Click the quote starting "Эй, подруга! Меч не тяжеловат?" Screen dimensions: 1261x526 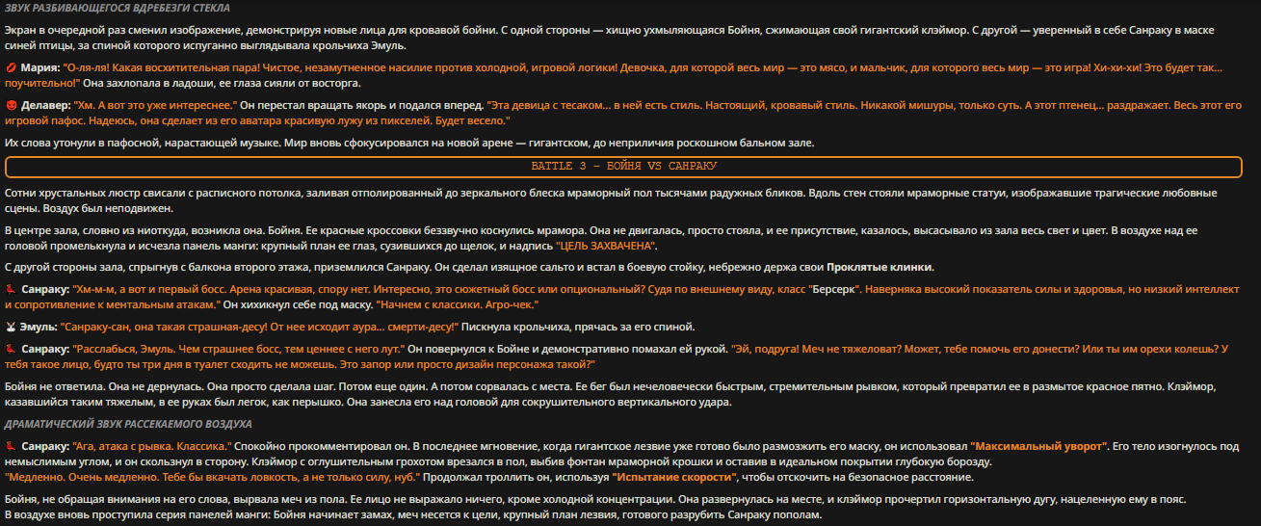point(617,356)
